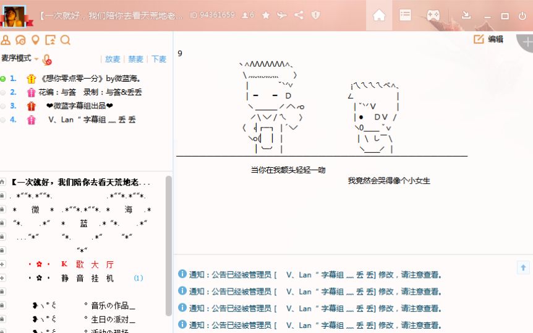533x333 pixels.
Task: Click the lock icon on the 音乐の作品 row
Action: coord(2,305)
